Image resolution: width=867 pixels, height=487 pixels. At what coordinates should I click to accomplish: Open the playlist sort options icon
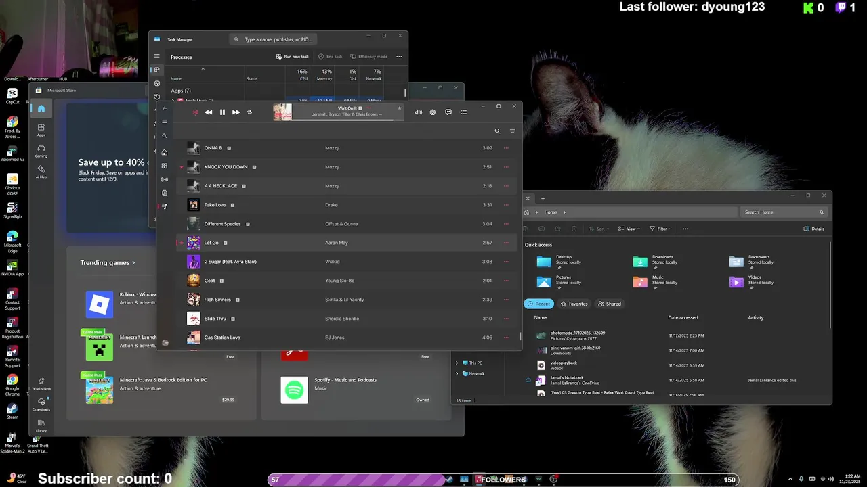[x=512, y=131]
